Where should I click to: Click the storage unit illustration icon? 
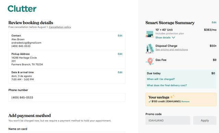point(149,34)
